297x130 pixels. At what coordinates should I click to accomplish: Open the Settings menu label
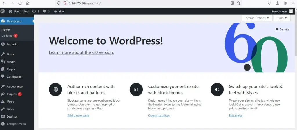pos(12,116)
